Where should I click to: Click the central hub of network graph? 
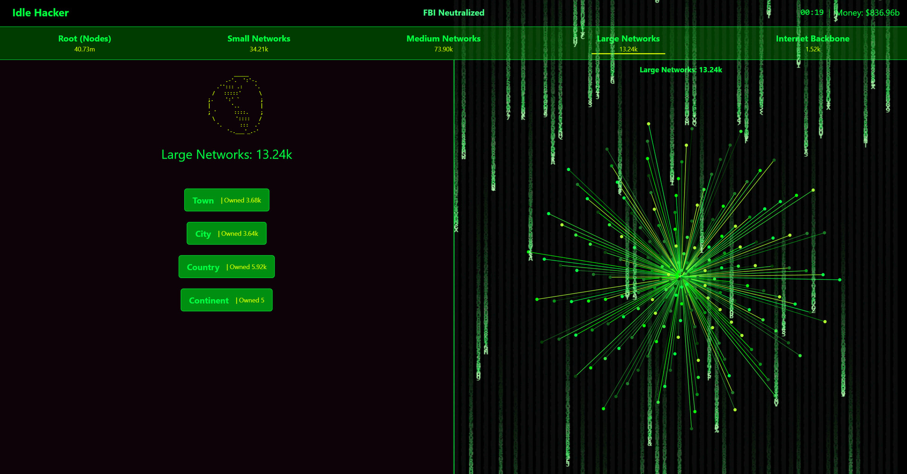pyautogui.click(x=680, y=275)
